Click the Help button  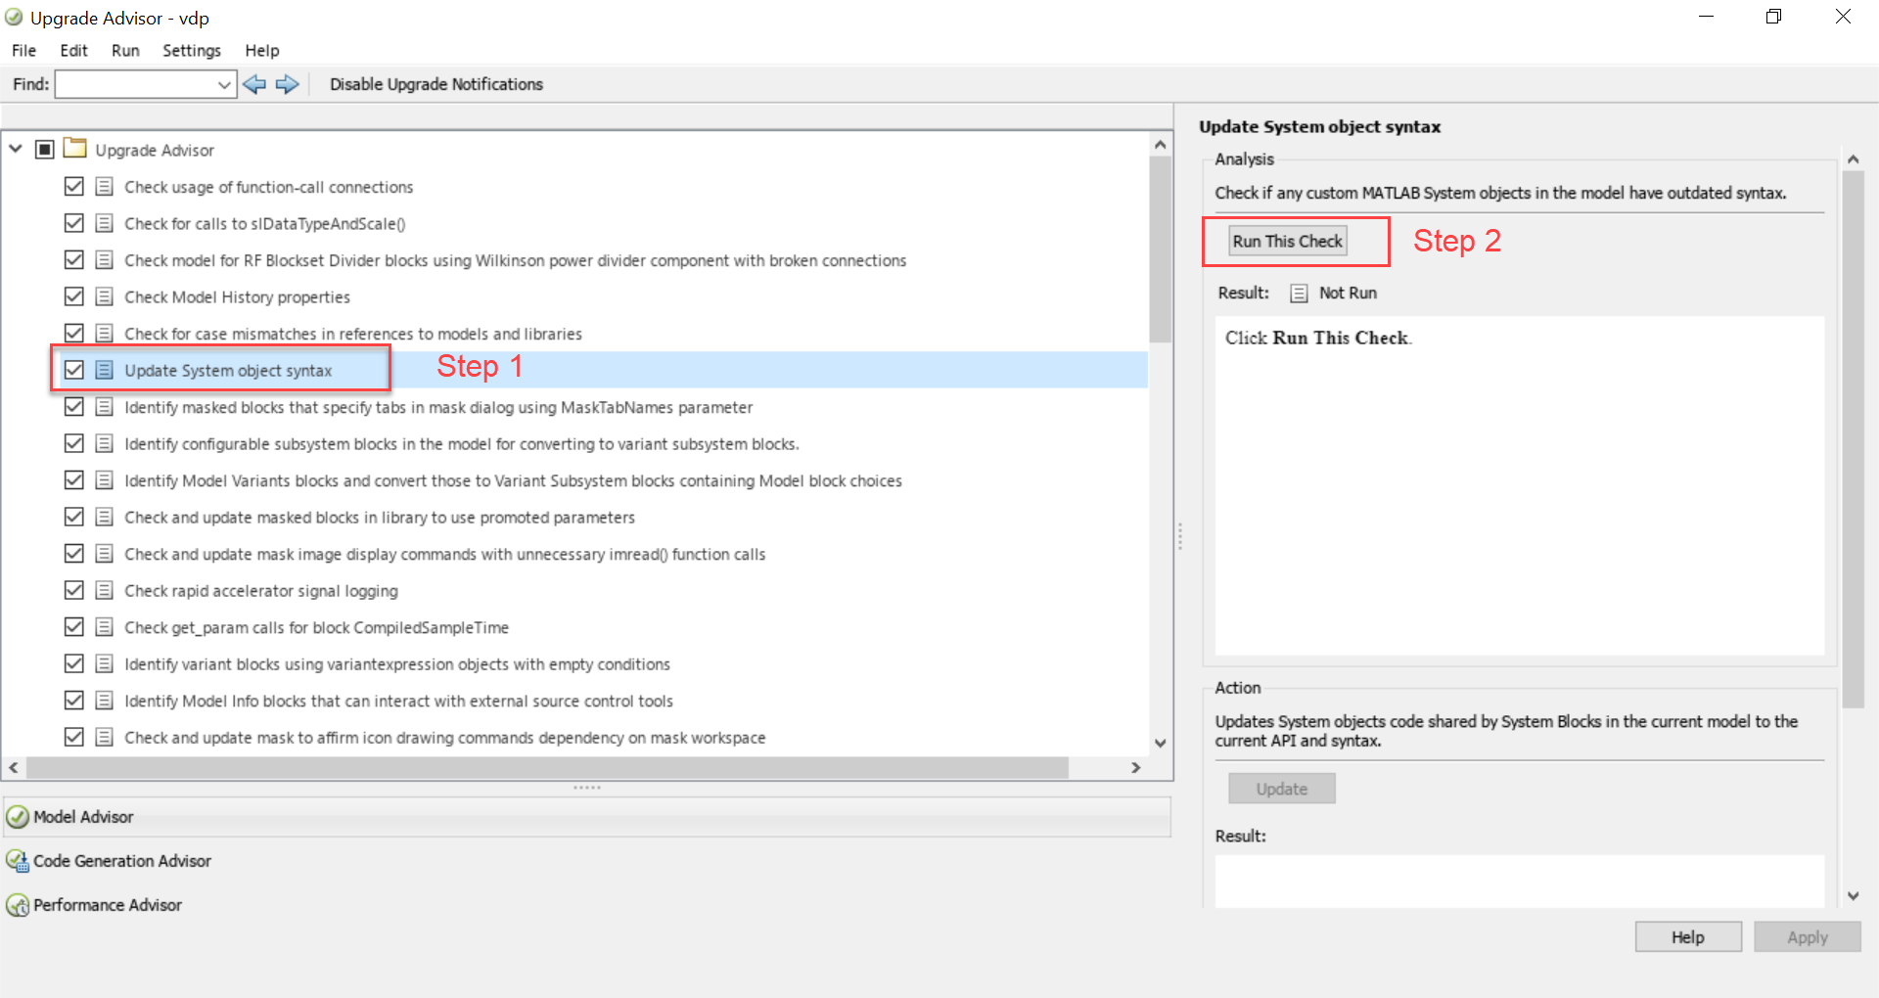point(1687,936)
